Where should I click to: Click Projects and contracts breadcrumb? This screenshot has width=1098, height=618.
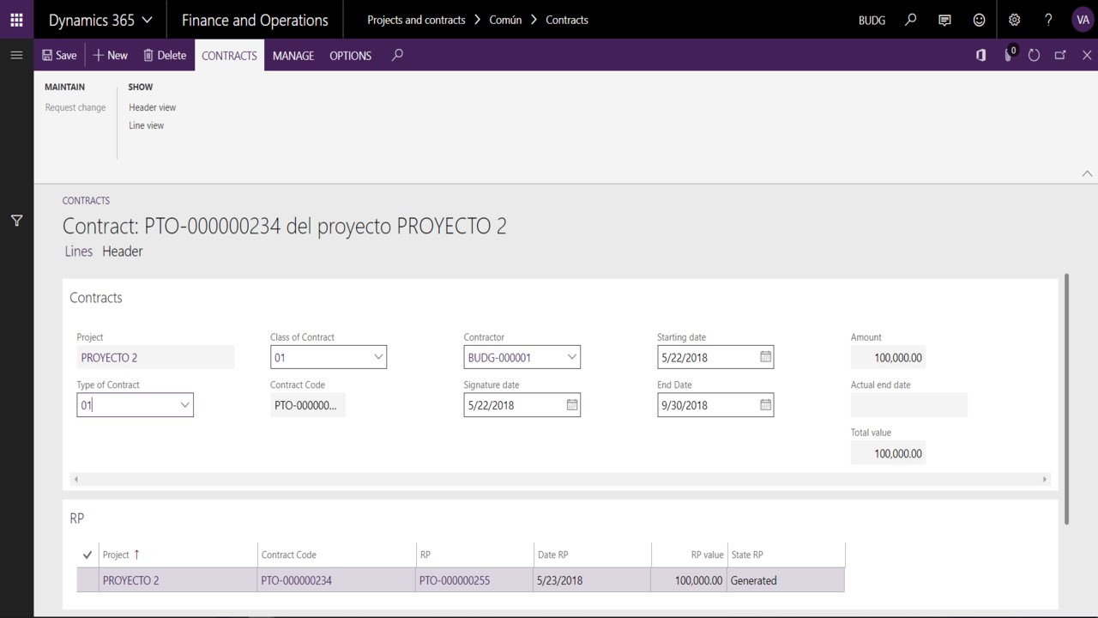pyautogui.click(x=416, y=20)
